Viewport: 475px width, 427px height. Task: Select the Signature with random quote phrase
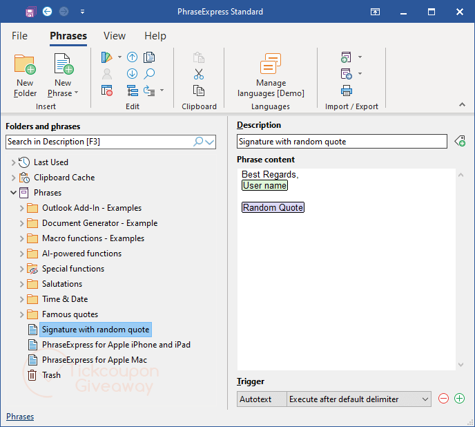[x=95, y=330]
